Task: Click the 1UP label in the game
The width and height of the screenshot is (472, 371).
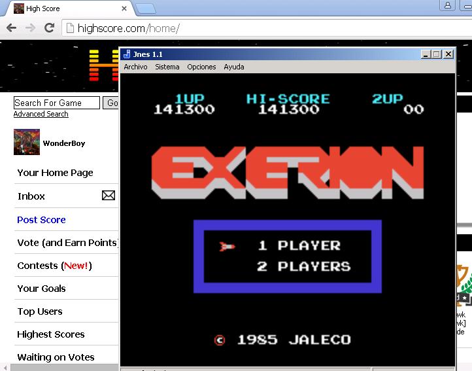Action: point(190,99)
